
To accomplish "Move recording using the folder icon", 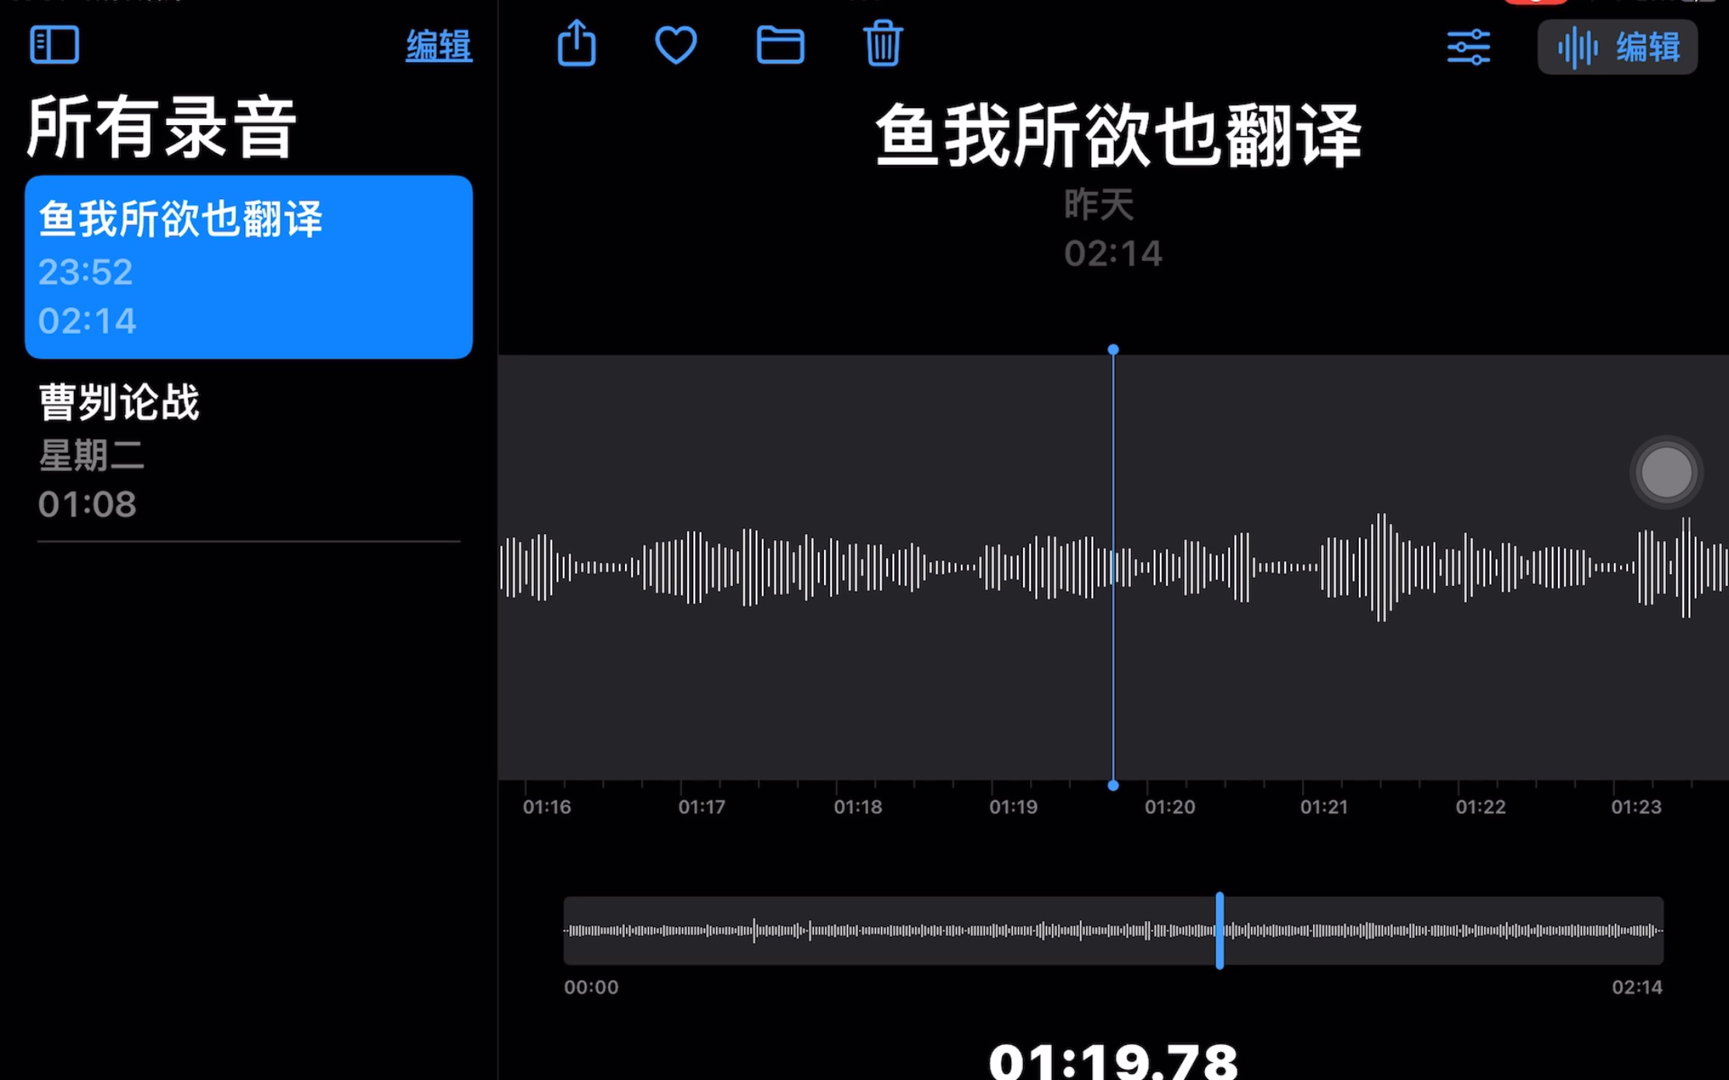I will coord(781,44).
